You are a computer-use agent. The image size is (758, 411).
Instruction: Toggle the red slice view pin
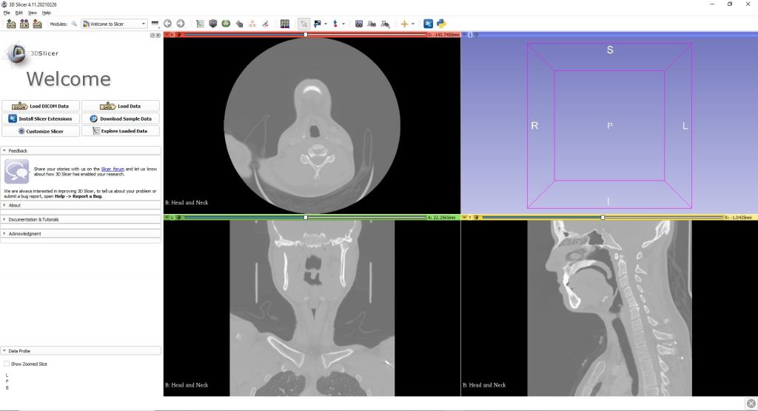pos(167,35)
